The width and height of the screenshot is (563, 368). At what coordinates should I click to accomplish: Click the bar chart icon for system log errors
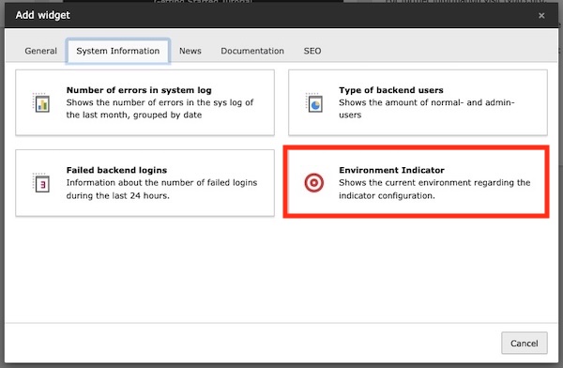click(x=41, y=103)
